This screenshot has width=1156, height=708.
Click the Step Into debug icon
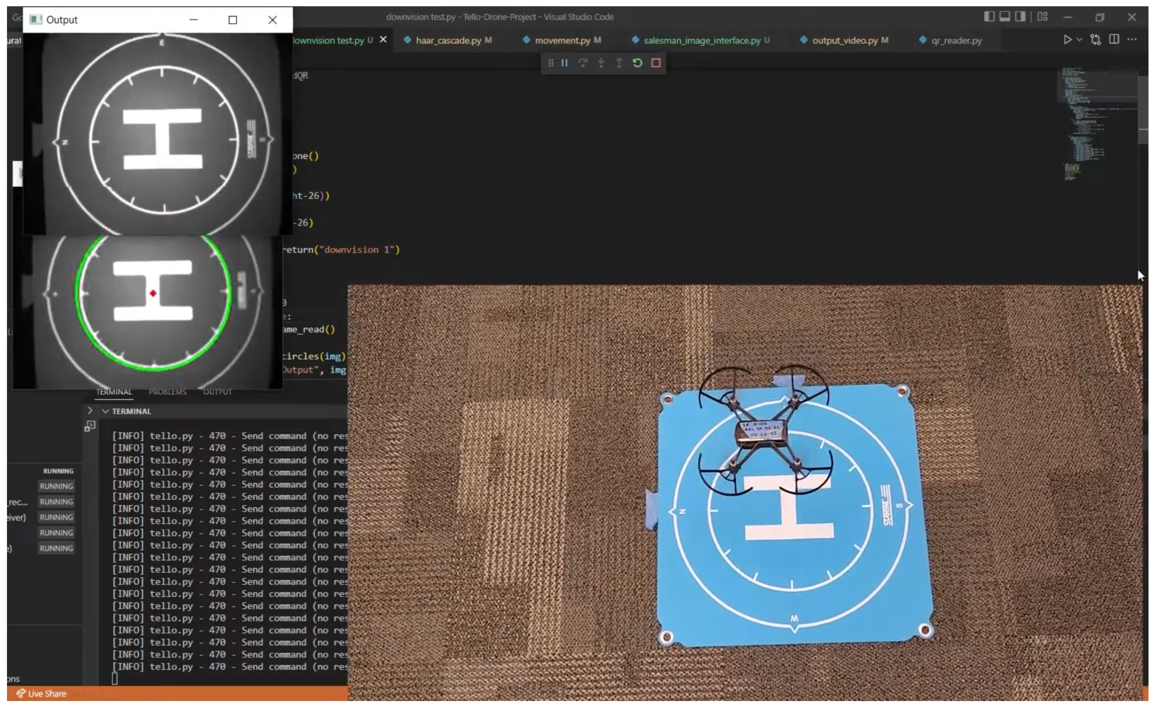pyautogui.click(x=601, y=63)
